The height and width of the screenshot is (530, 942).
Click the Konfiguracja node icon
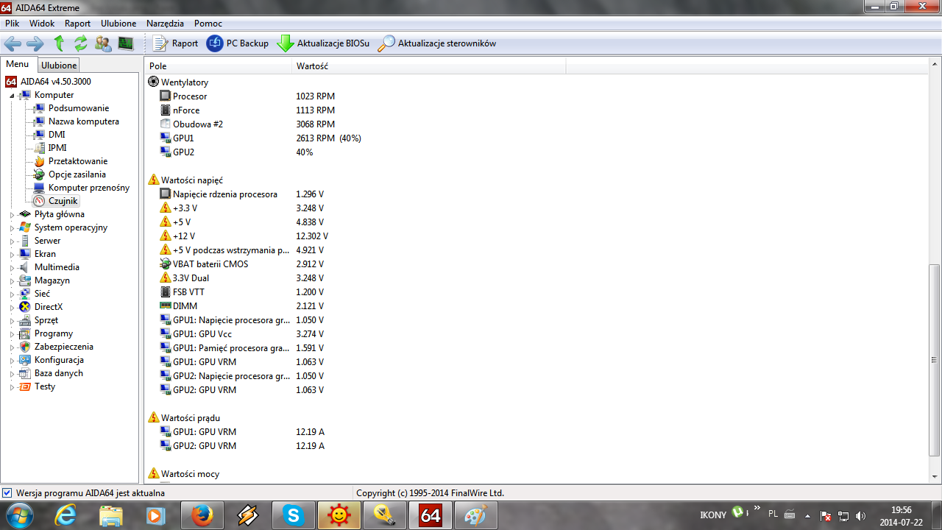pos(26,360)
